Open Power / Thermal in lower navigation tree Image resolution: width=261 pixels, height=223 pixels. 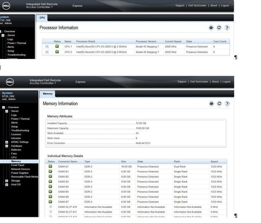[x=20, y=119]
